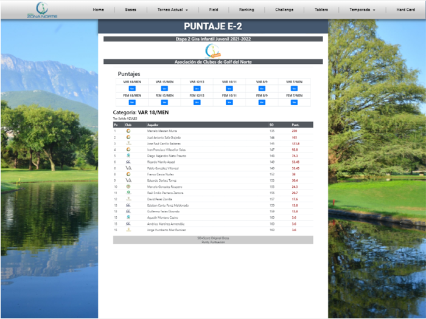
Task: Open the Challenge page
Action: 284,10
